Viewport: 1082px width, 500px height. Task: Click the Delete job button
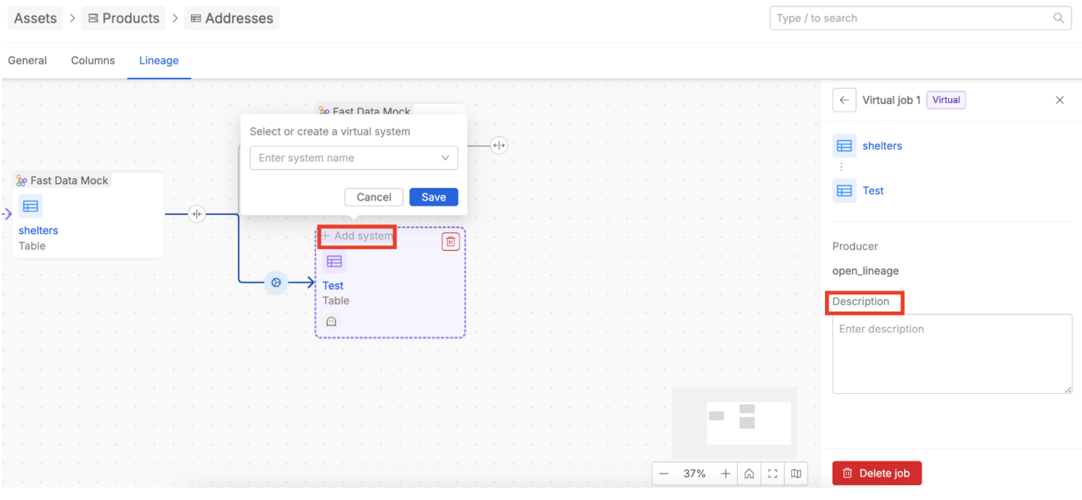click(876, 473)
